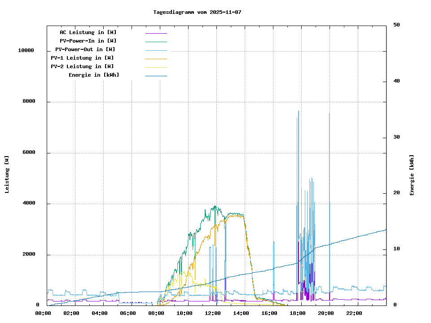This screenshot has width=431, height=323.
Task: Select the PV-Power-In legend label
Action: pyautogui.click(x=88, y=41)
